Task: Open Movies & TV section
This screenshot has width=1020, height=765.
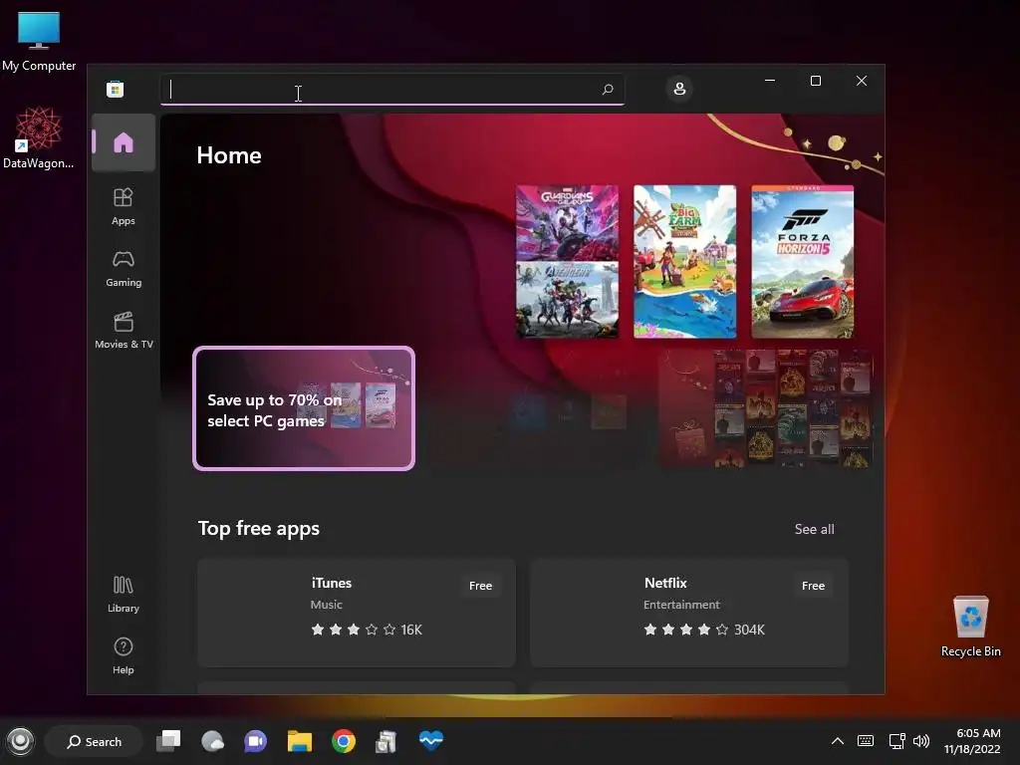Action: pos(124,330)
